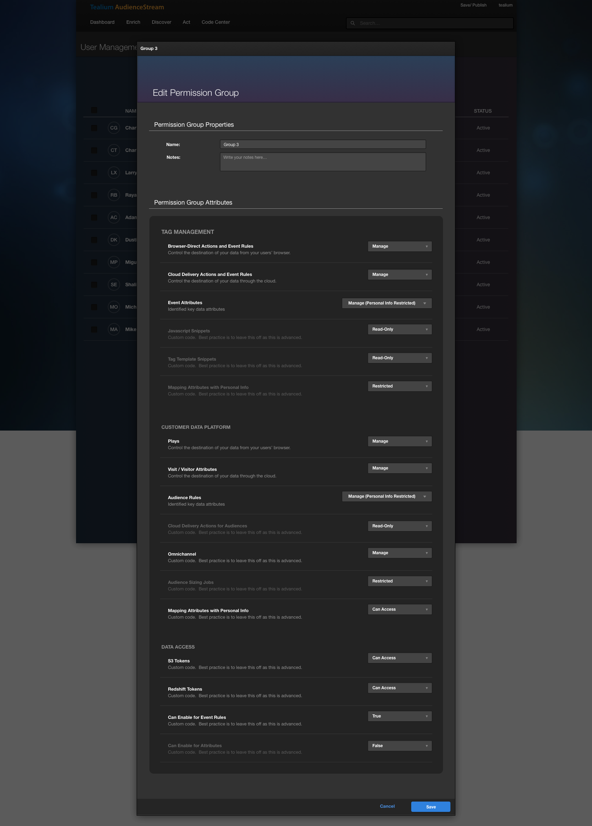Open the Enrich menu
592x826 pixels.
pyautogui.click(x=133, y=22)
